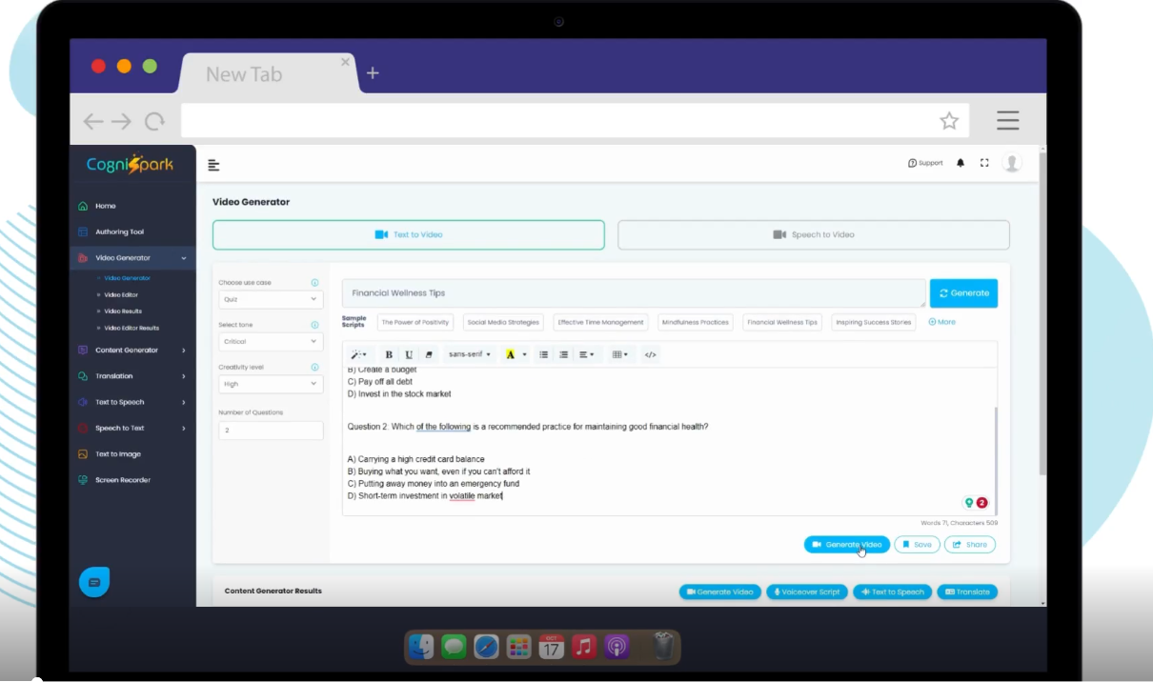
Task: Click the sidebar hamburger menu icon
Action: tap(213, 166)
